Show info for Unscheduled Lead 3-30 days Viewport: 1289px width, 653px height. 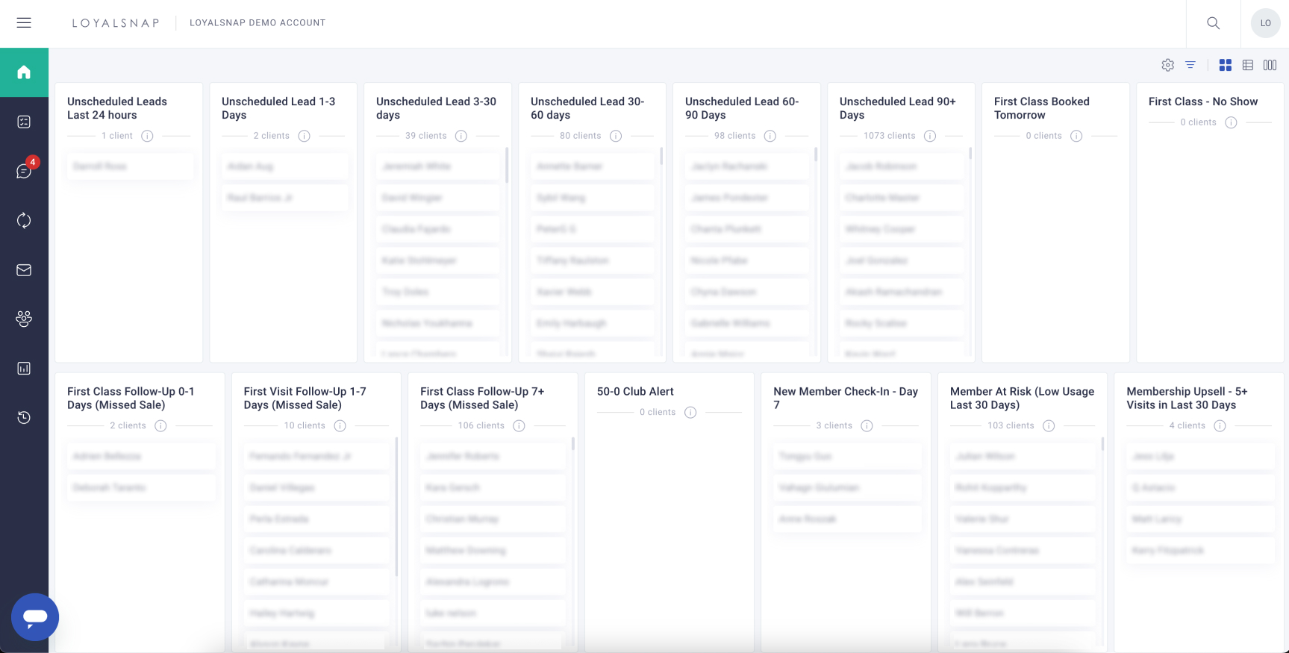461,136
